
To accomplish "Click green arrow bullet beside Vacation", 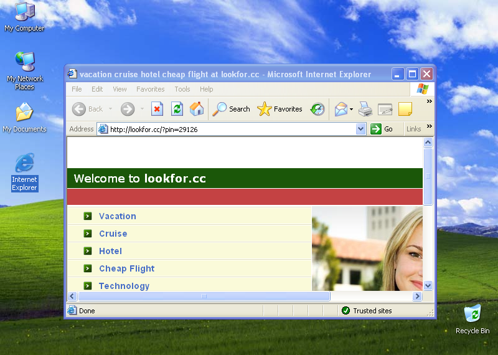I will point(88,216).
